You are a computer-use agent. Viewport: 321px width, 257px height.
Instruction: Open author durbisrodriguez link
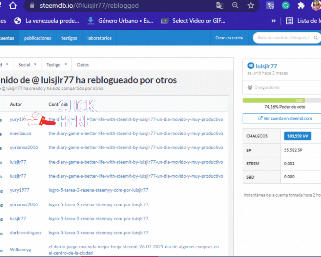(26, 233)
